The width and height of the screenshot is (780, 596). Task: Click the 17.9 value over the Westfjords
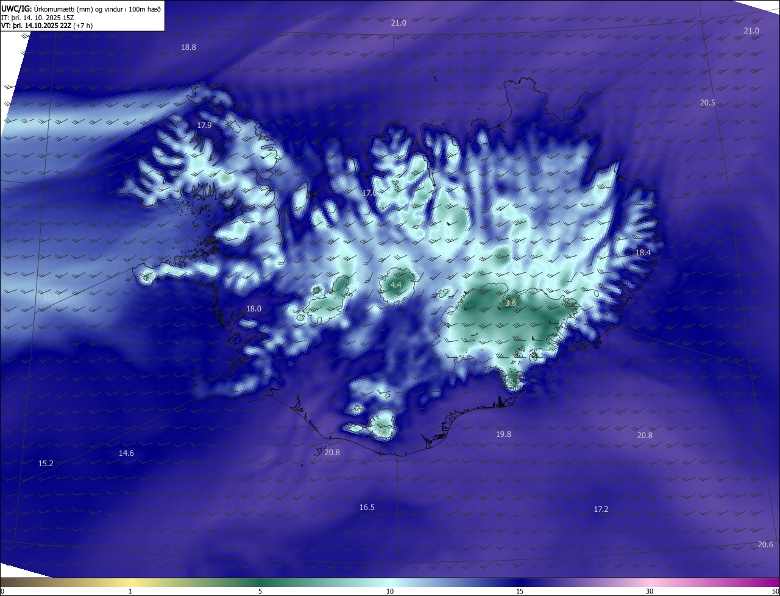(x=204, y=125)
